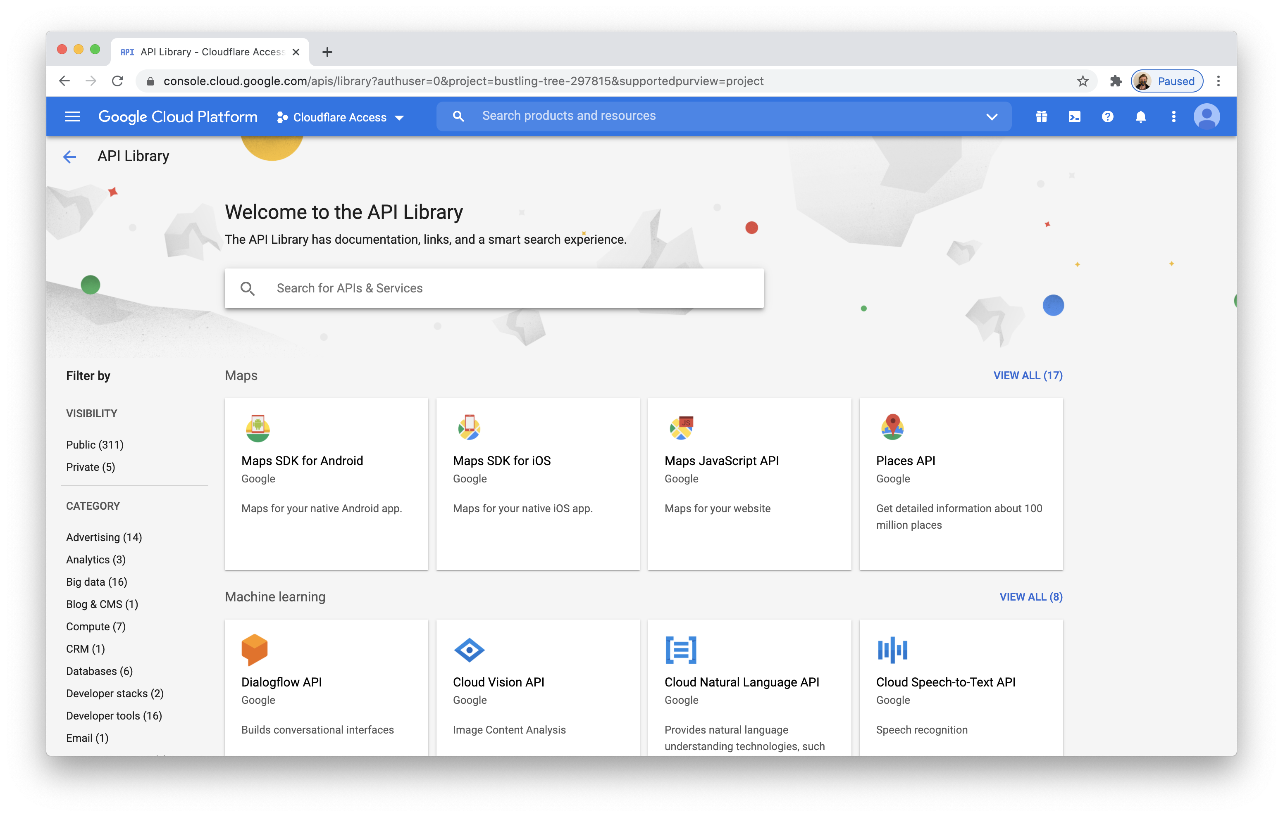
Task: View notifications via the bell icon
Action: point(1141,116)
